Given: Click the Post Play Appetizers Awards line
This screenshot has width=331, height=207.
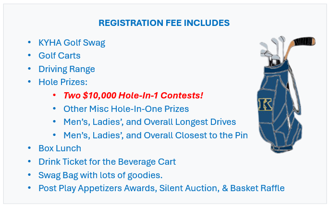Looking at the screenshot, I should (x=161, y=188).
